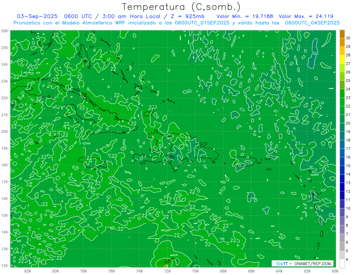Click the 74W longitude axis label
Viewport: 356px width, 275px height.
pos(139,271)
